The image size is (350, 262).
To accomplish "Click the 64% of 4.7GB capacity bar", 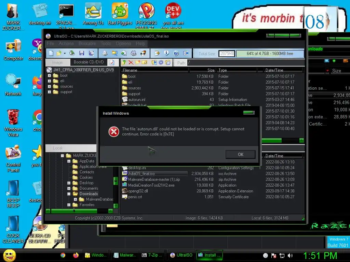I will (270, 54).
